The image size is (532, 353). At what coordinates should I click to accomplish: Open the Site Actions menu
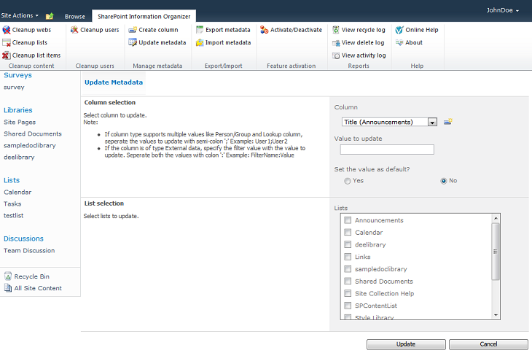pyautogui.click(x=20, y=15)
